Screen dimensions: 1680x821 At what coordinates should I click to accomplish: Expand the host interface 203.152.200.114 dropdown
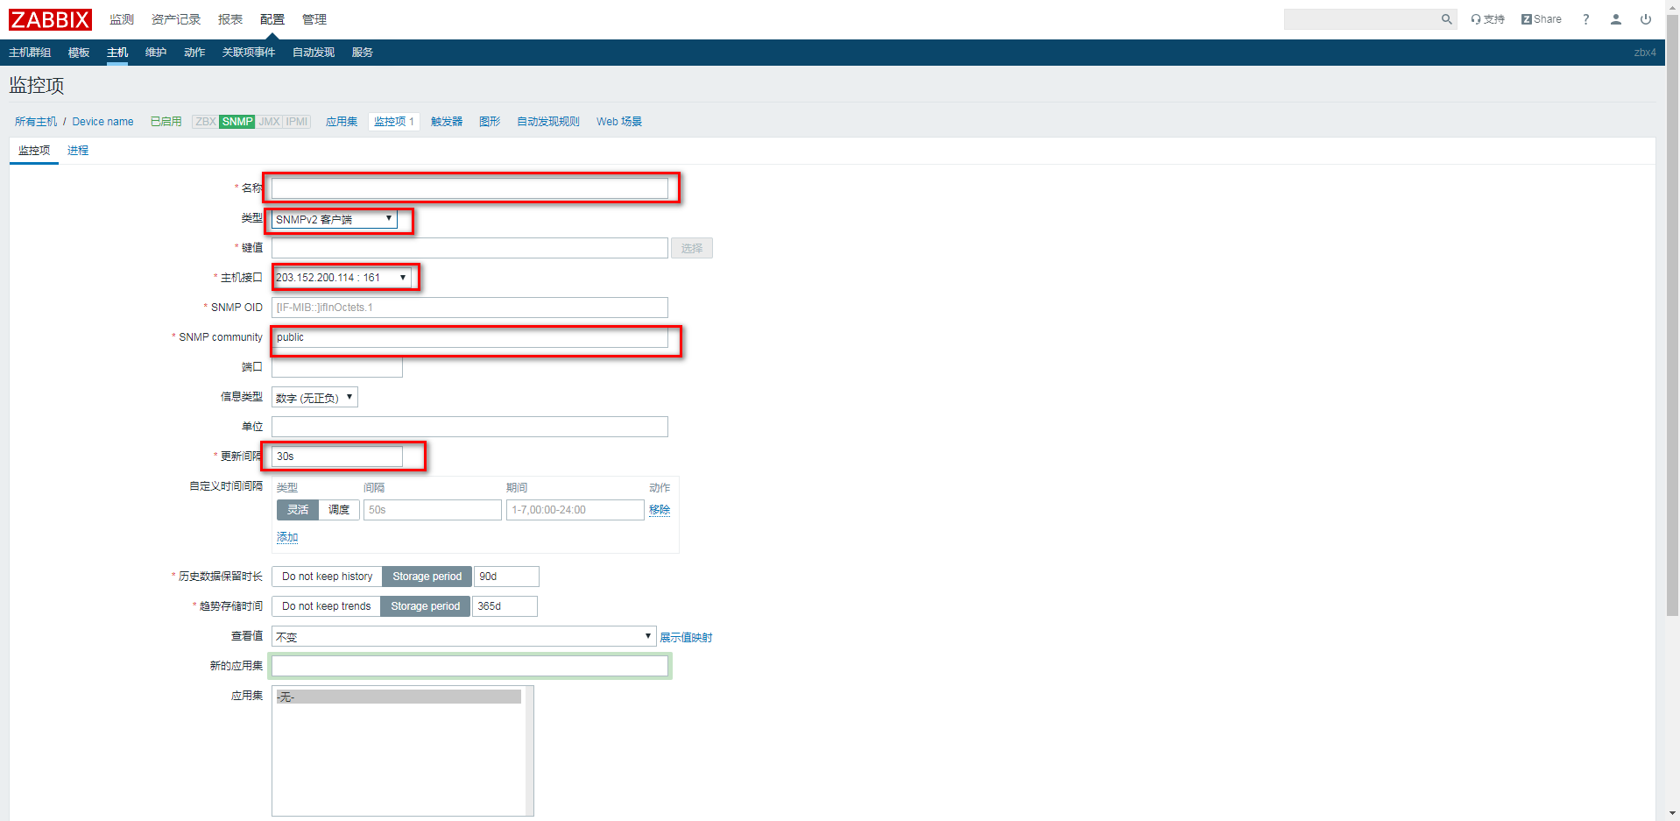pyautogui.click(x=341, y=278)
